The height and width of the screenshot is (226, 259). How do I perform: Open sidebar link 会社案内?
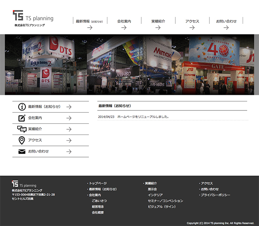(35, 118)
